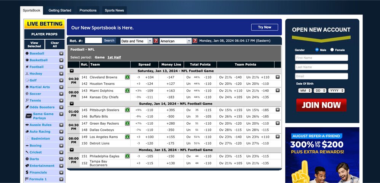Open the Getting Started tab
The image size is (380, 183).
(60, 10)
